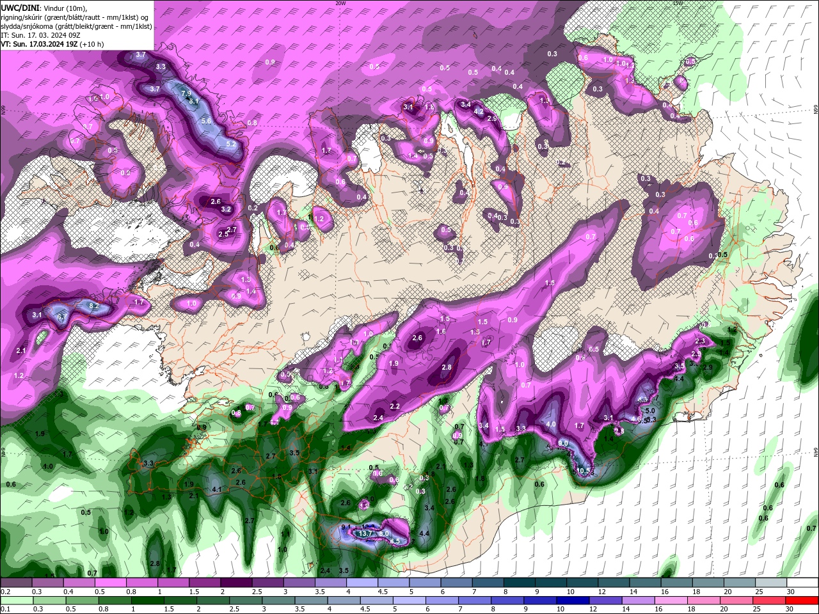
Task: Click the 9.0 value on the map
Action: pyautogui.click(x=563, y=443)
